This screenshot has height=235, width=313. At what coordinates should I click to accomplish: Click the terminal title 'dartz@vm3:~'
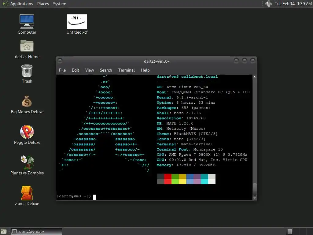[x=157, y=61]
